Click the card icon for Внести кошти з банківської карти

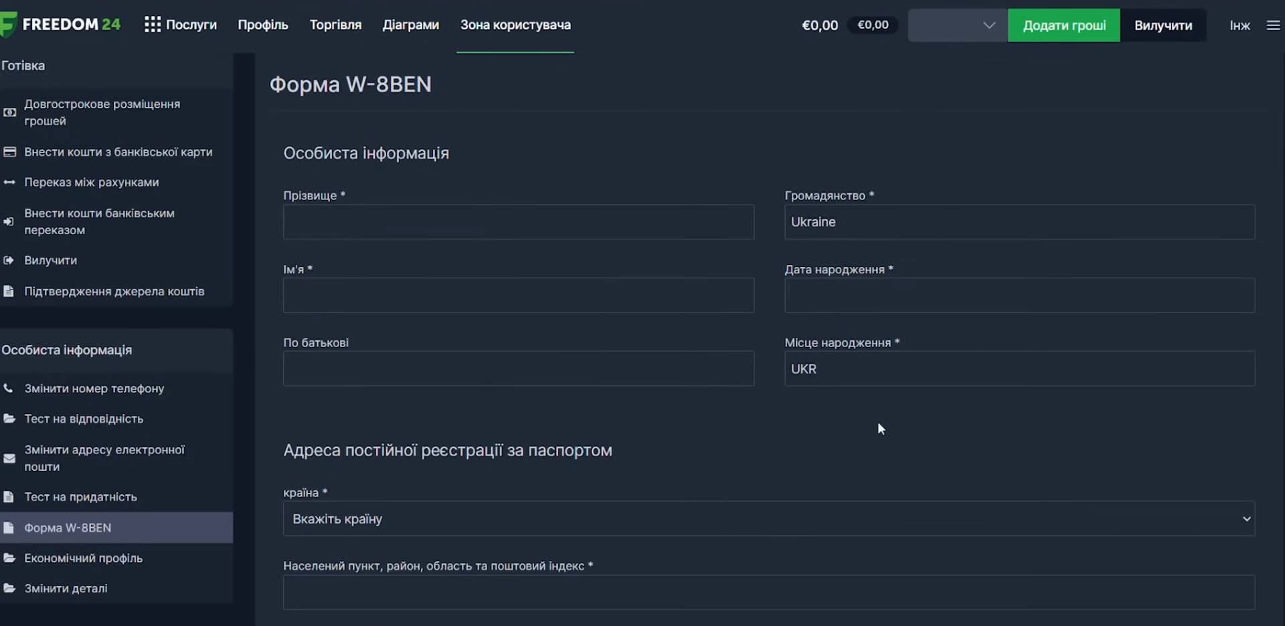click(x=9, y=152)
